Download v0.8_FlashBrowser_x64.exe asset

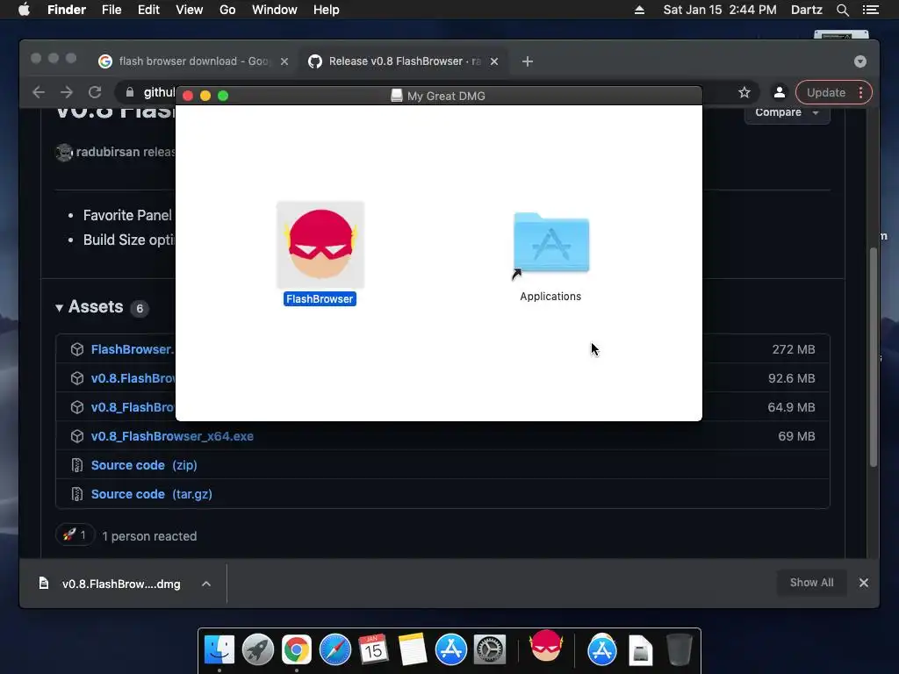(x=172, y=436)
